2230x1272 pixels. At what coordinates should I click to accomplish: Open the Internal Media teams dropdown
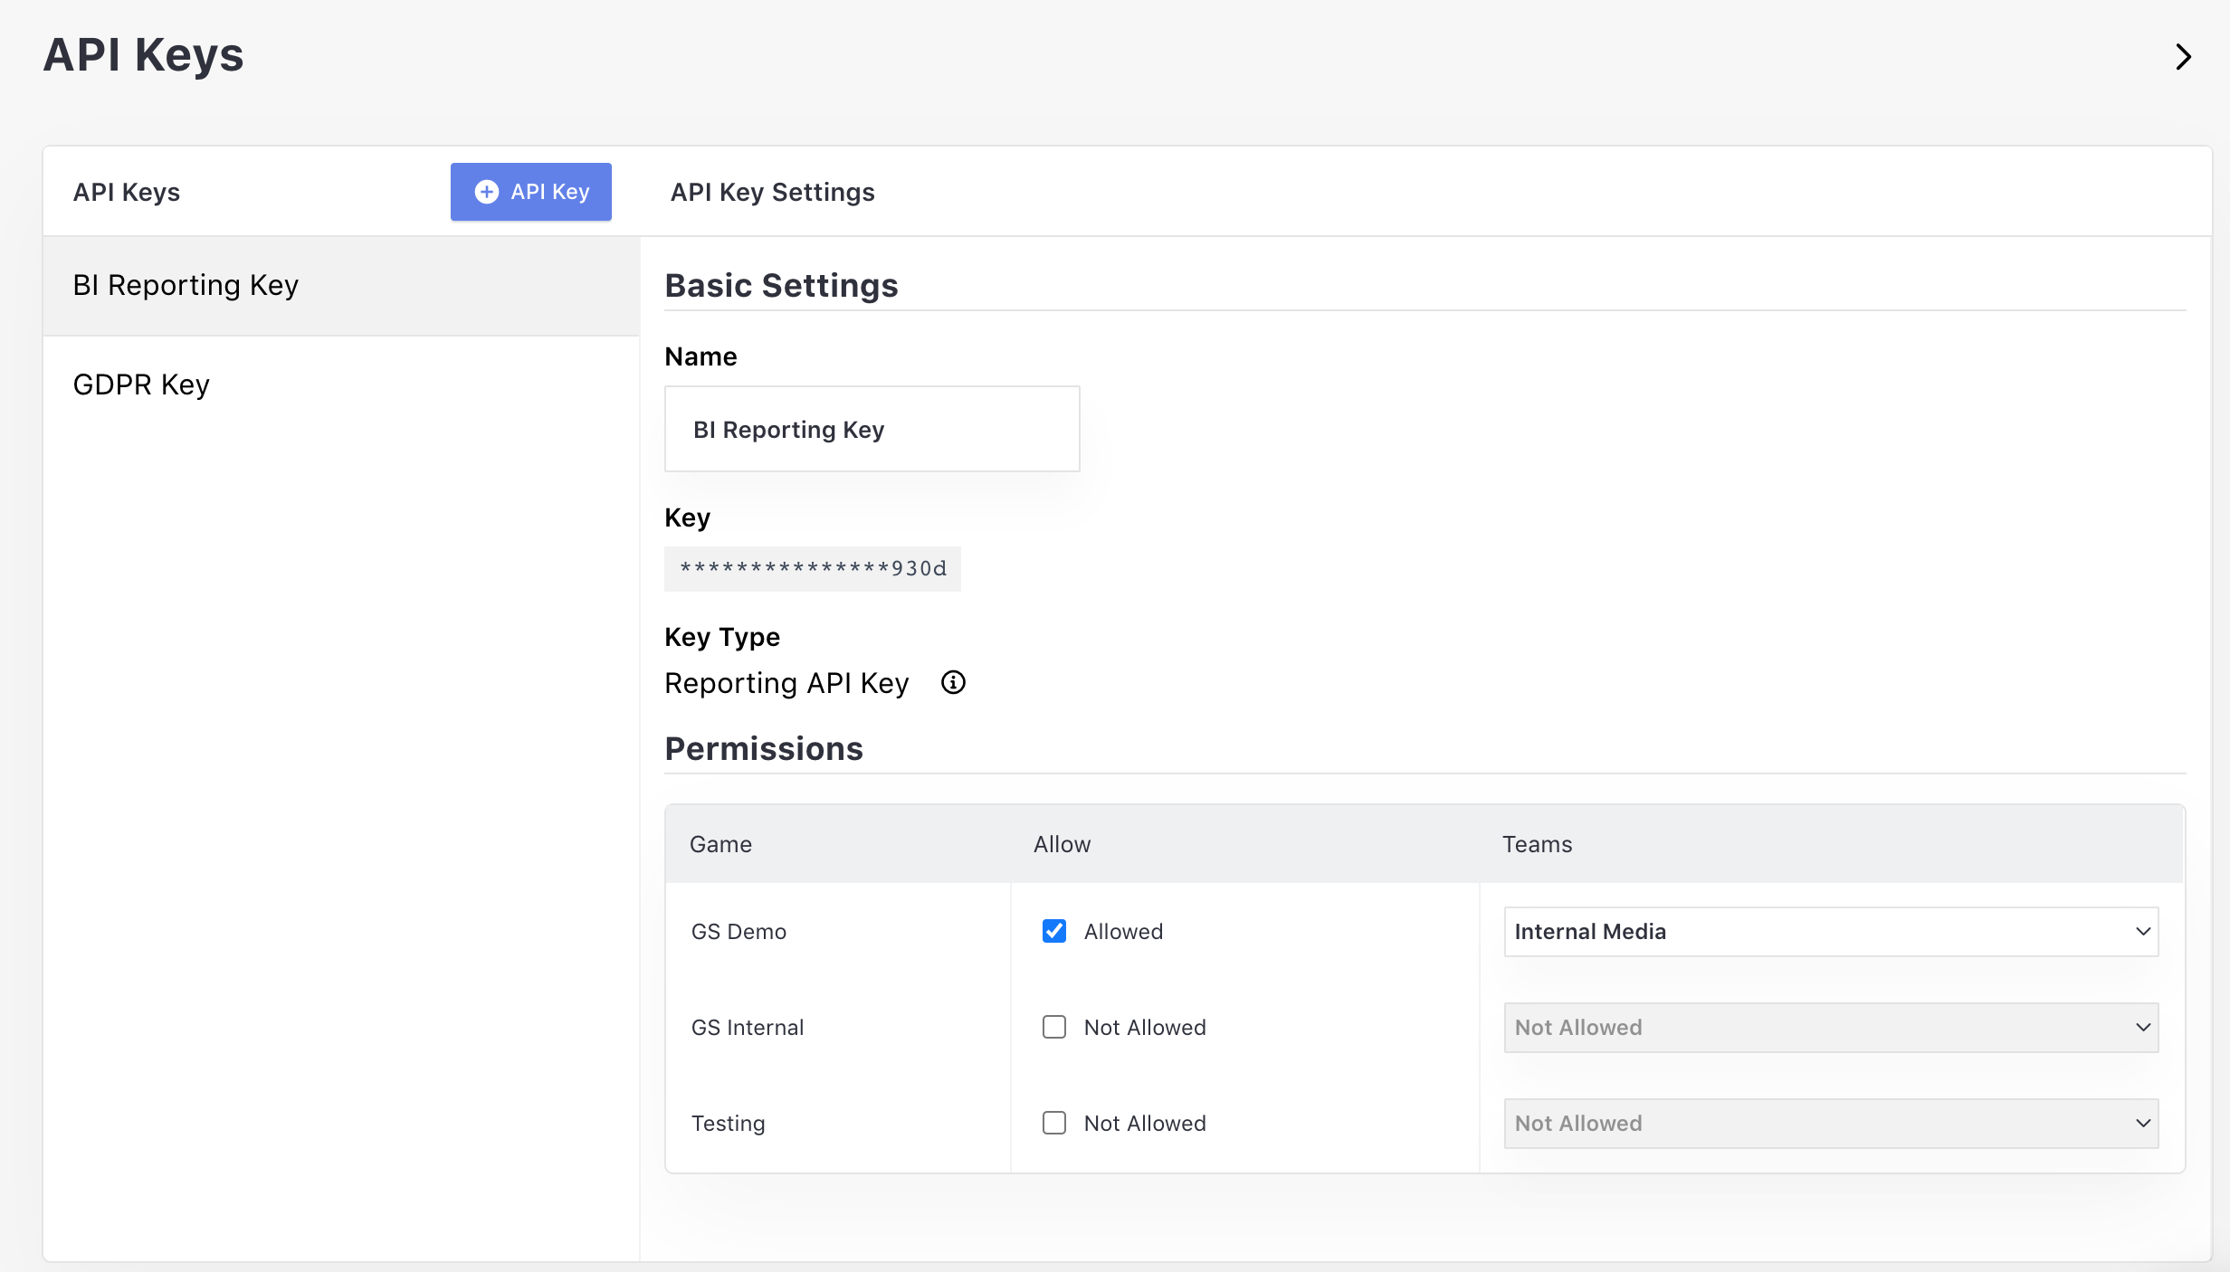click(1831, 932)
